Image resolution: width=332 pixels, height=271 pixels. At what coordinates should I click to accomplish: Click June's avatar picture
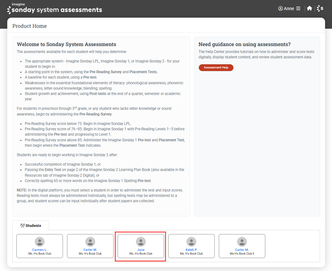[x=141, y=242]
